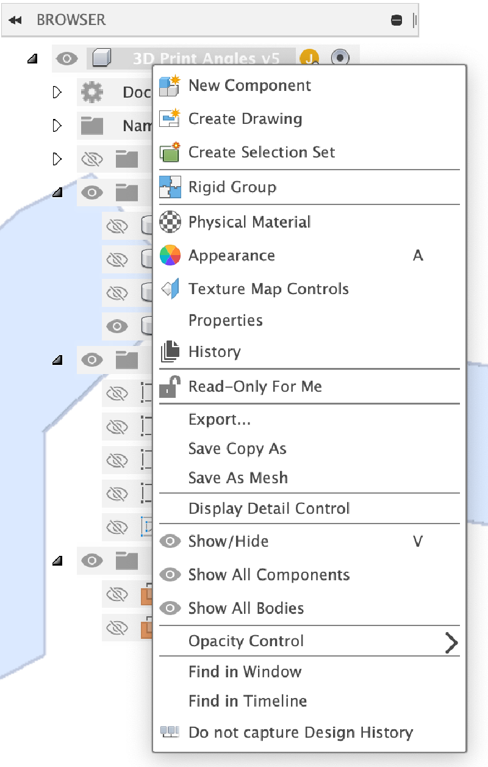Hide the folder containing orange plane items
The height and width of the screenshot is (767, 488).
click(92, 560)
